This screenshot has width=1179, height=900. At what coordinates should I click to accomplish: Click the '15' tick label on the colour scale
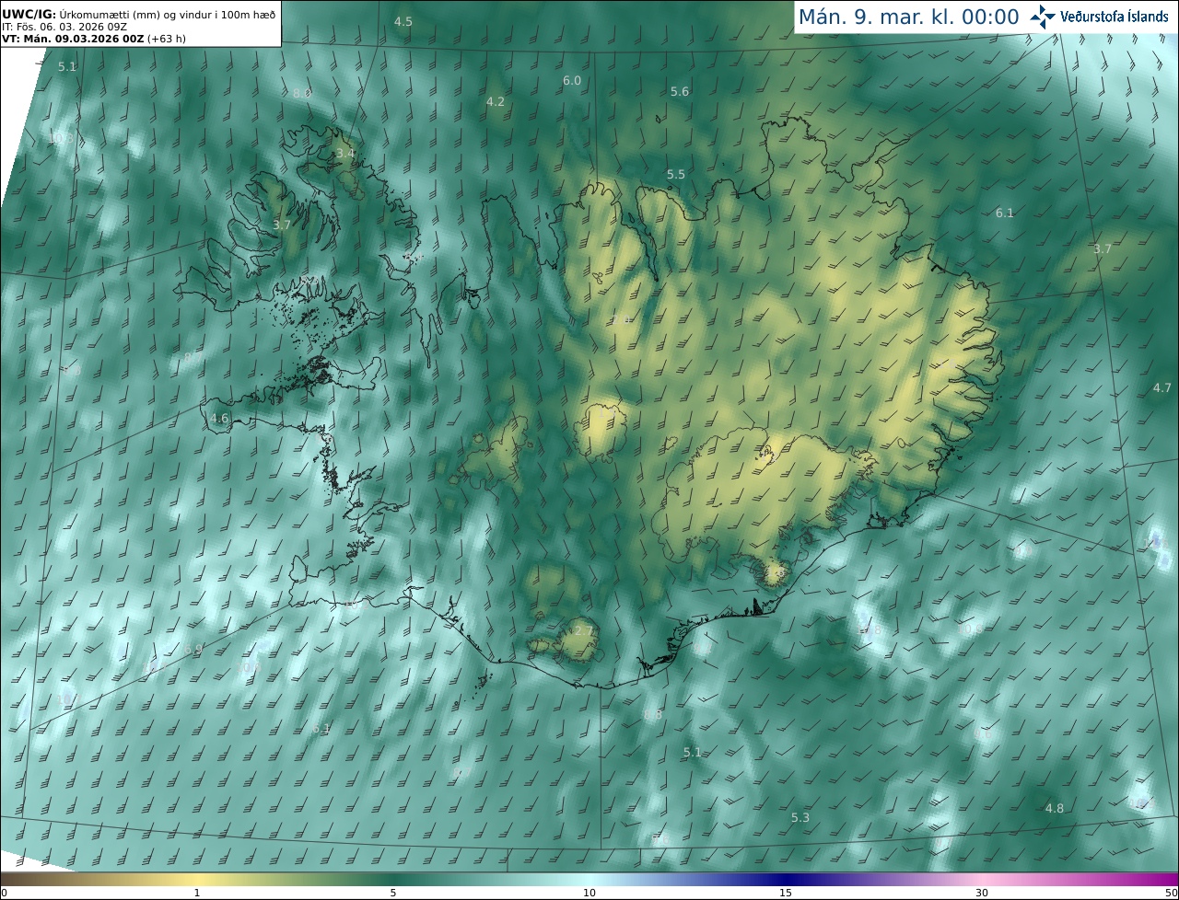click(786, 893)
